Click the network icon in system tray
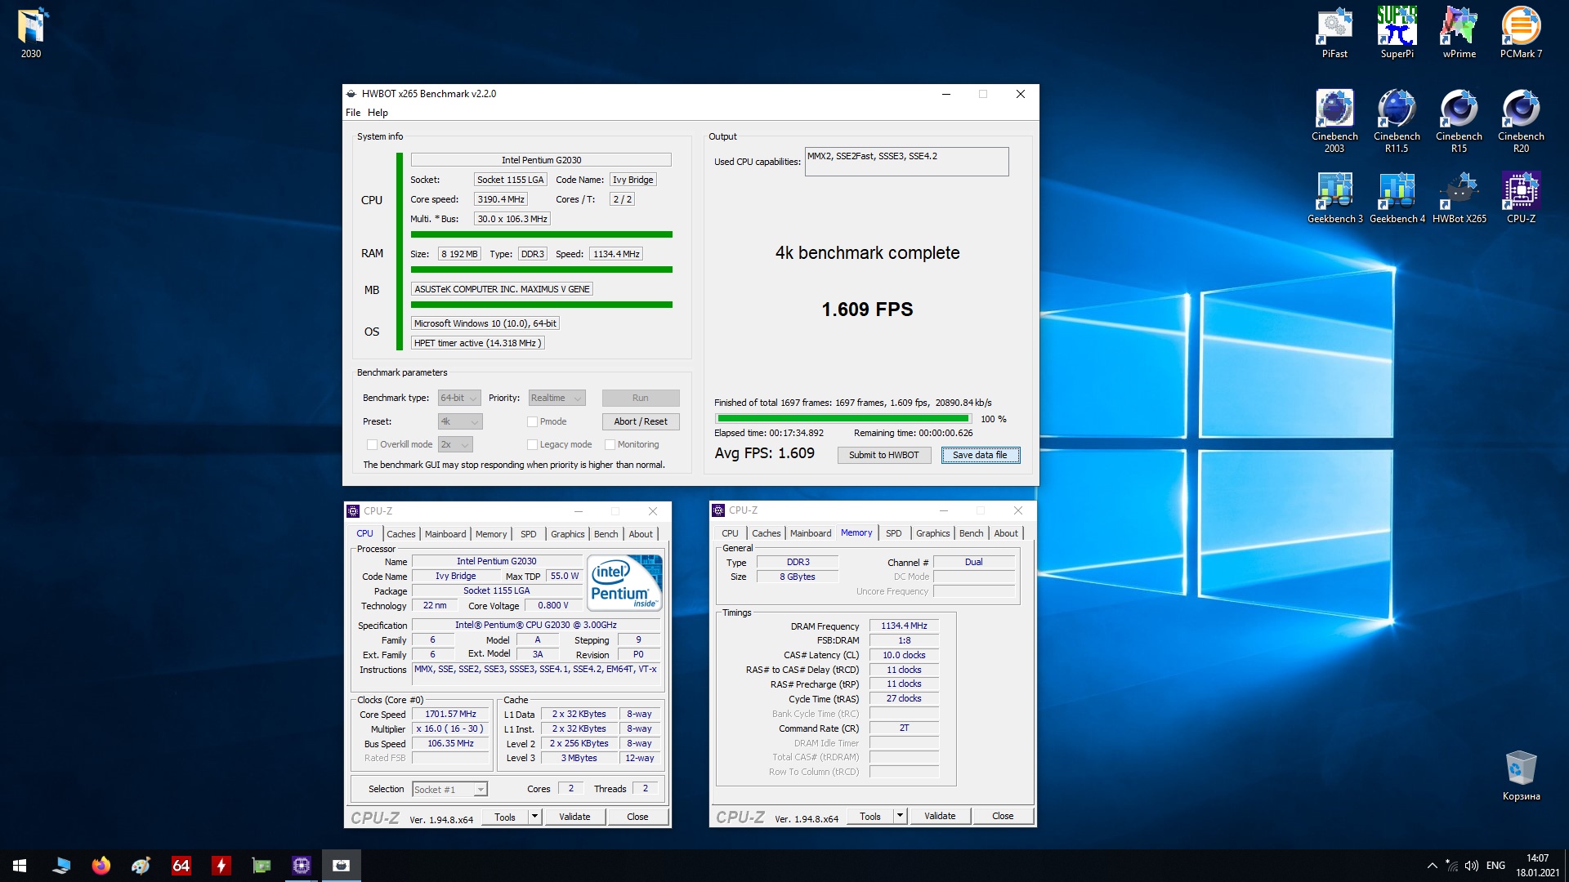The image size is (1569, 882). (1451, 866)
